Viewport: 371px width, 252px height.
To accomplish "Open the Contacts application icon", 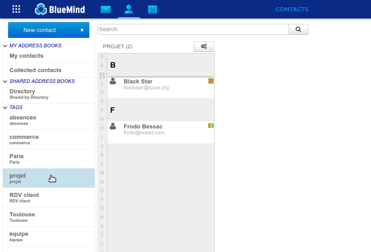I will [x=129, y=9].
